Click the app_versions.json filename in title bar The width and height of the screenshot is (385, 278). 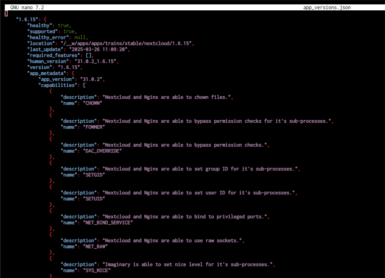(x=327, y=7)
